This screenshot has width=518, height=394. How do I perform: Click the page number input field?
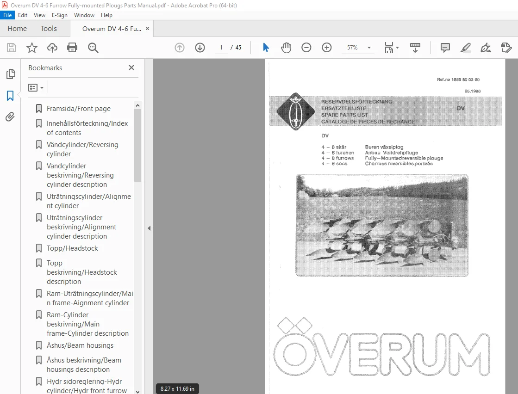pos(221,48)
